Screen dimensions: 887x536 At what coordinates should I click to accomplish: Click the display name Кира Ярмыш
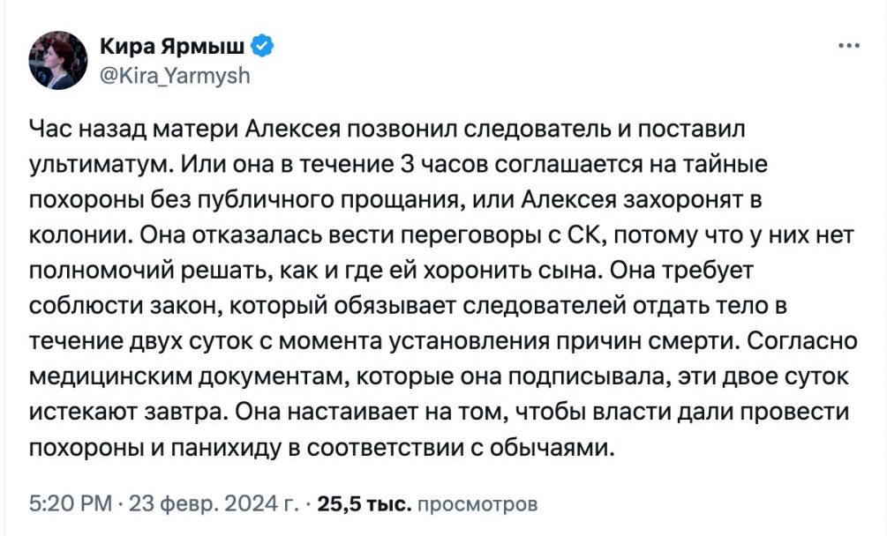174,47
